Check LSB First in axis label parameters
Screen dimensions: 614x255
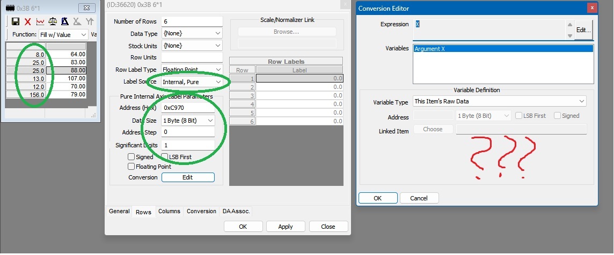point(165,157)
